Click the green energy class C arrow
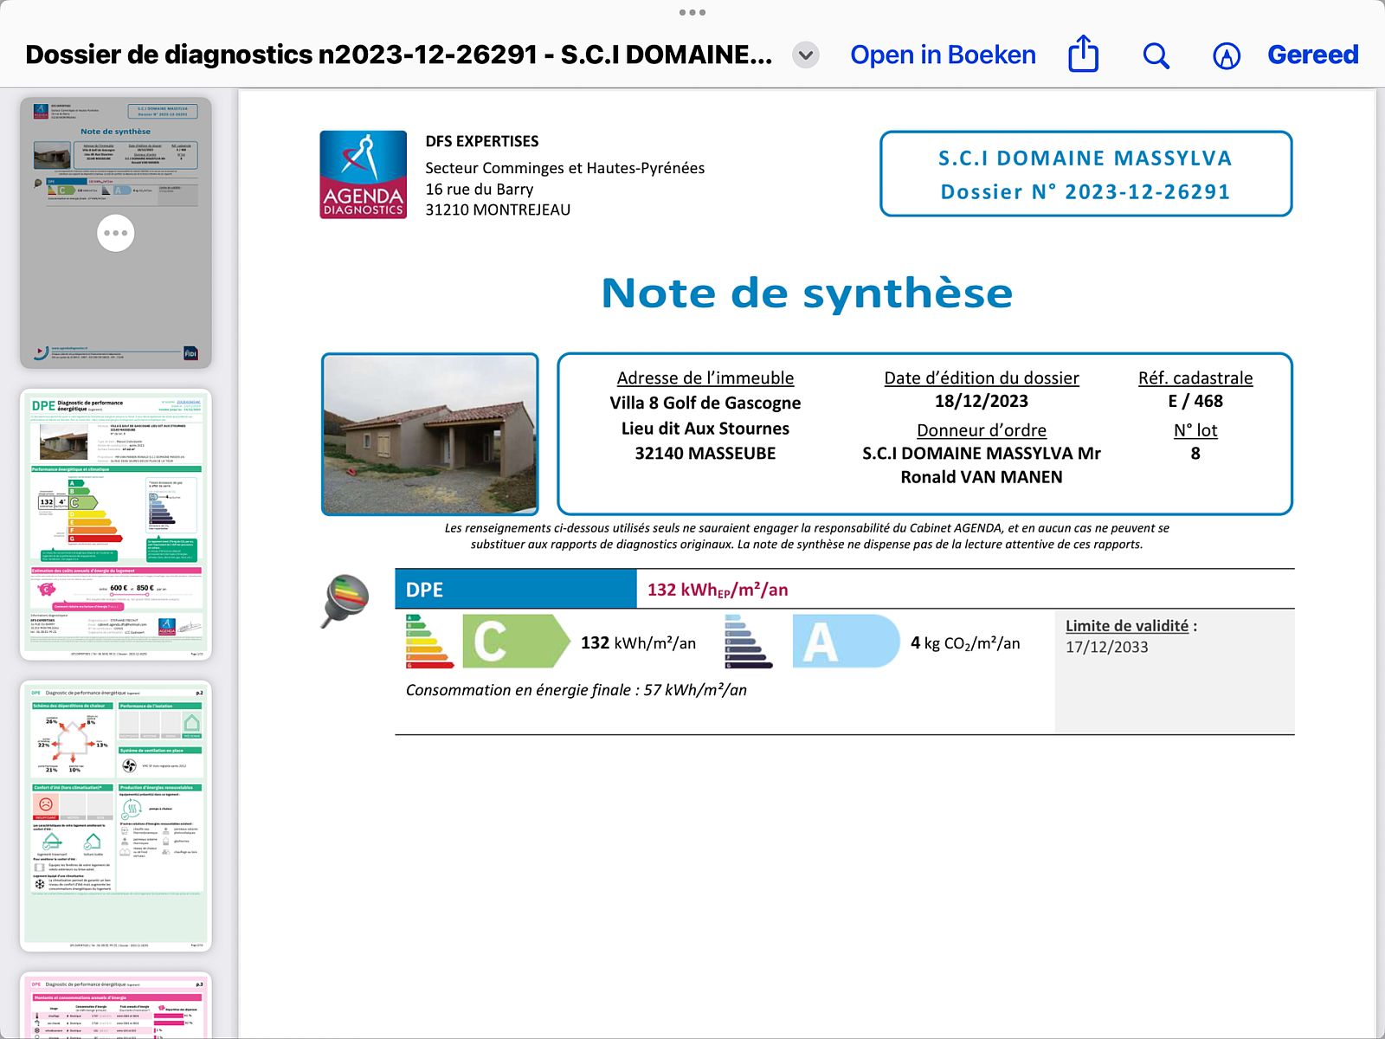The height and width of the screenshot is (1039, 1385). click(517, 642)
